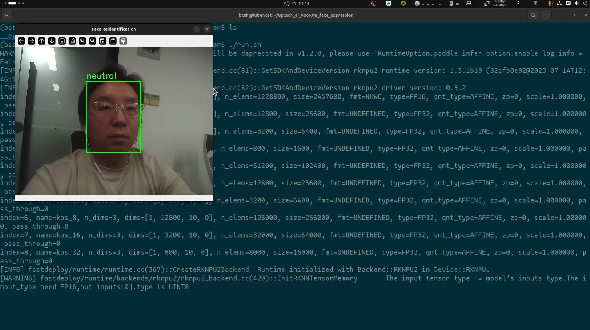Open the volume control icon

click(576, 3)
